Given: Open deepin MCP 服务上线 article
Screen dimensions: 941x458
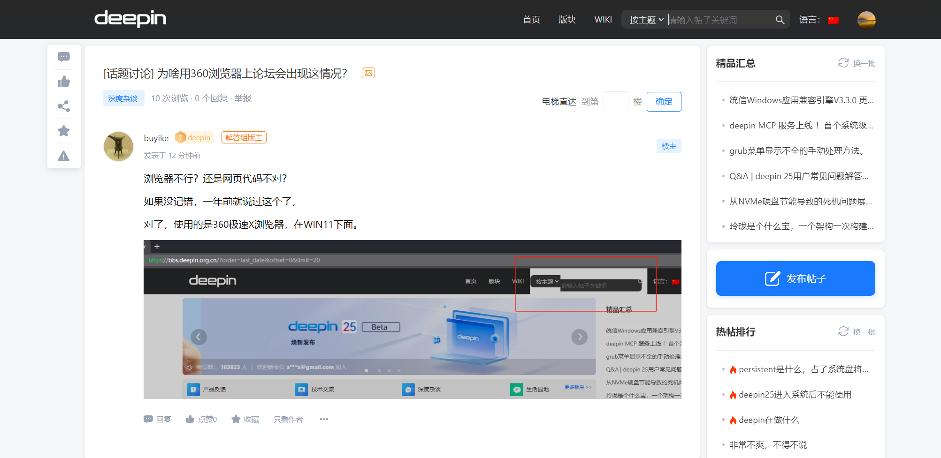Looking at the screenshot, I should pyautogui.click(x=801, y=125).
